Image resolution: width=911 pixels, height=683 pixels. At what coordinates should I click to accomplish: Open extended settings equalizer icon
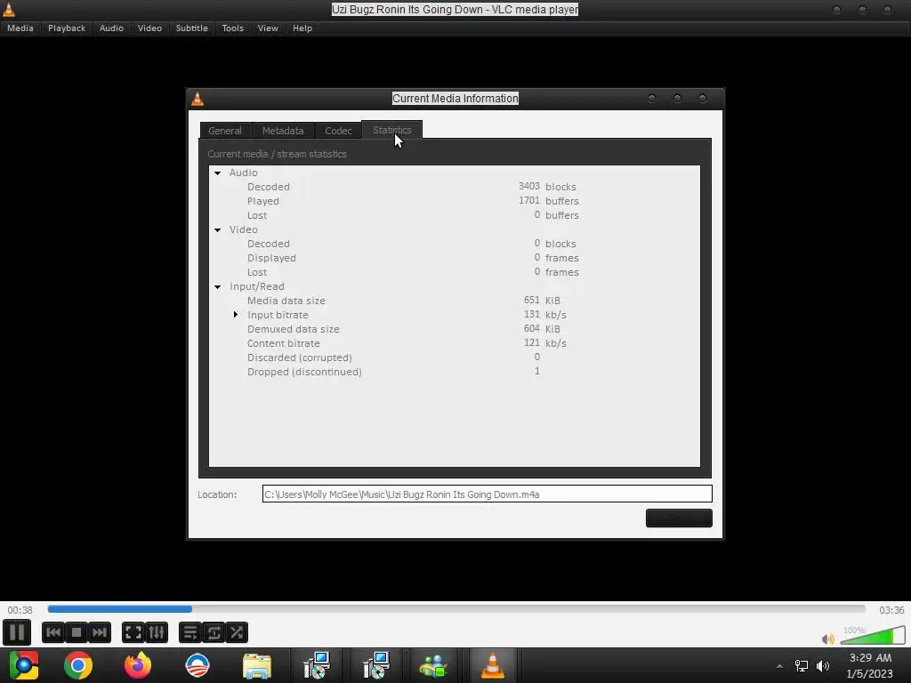click(157, 632)
